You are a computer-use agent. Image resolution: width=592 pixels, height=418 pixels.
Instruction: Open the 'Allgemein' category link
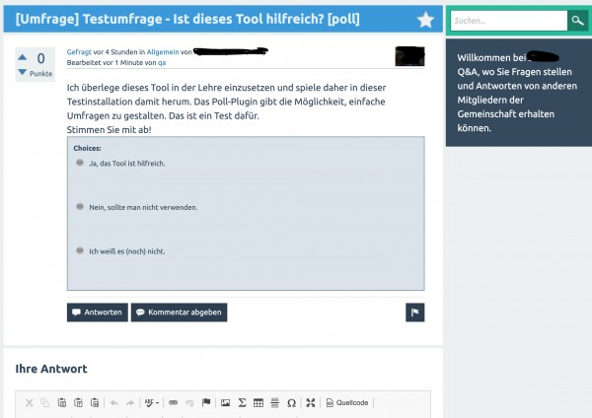(162, 50)
